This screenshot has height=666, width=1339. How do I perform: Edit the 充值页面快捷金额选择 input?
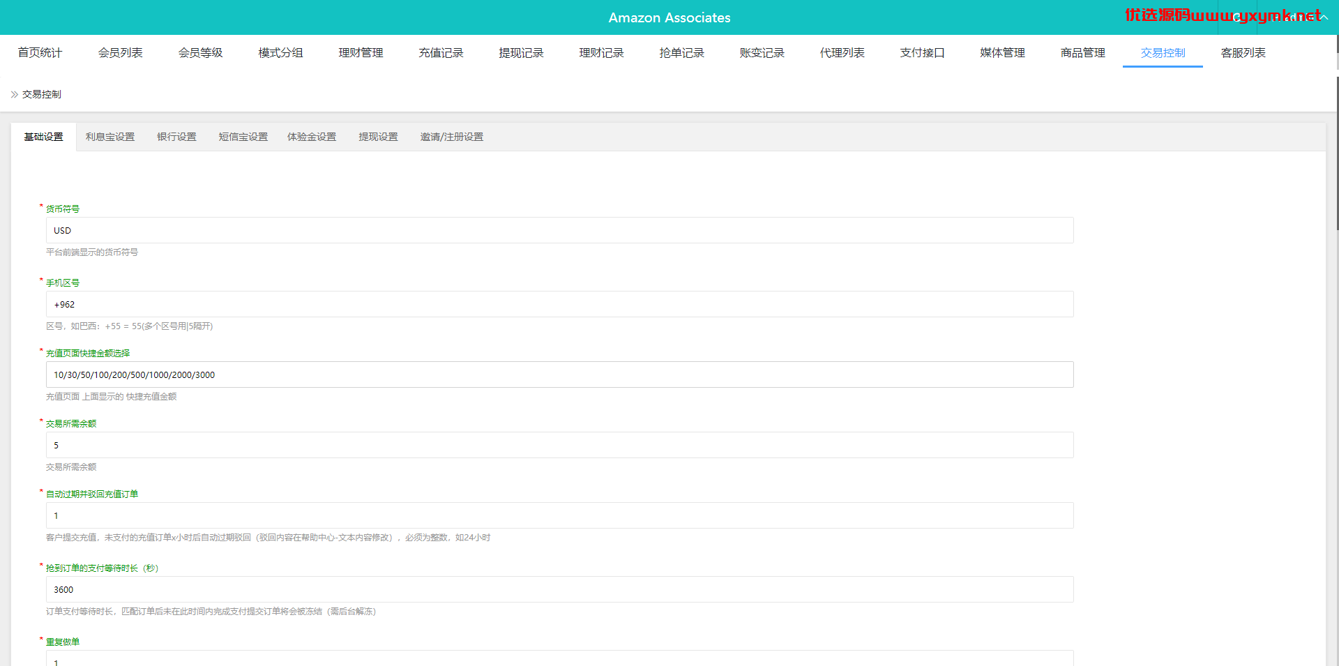pyautogui.click(x=559, y=374)
